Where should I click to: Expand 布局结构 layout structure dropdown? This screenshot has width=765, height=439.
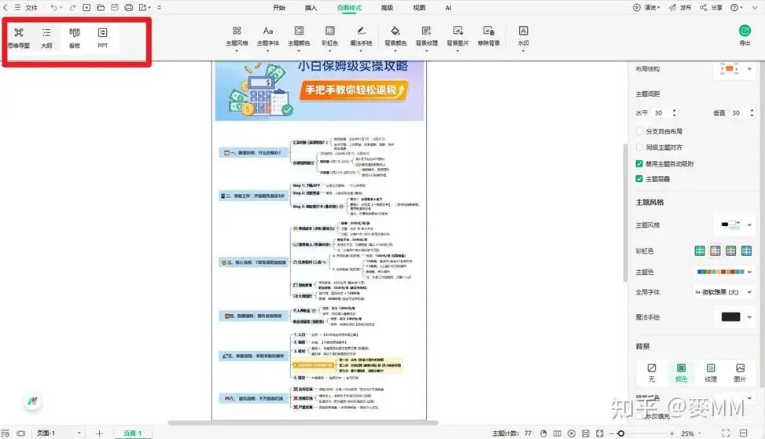[749, 68]
